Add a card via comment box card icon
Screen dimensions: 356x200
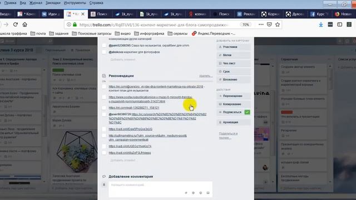207,193
